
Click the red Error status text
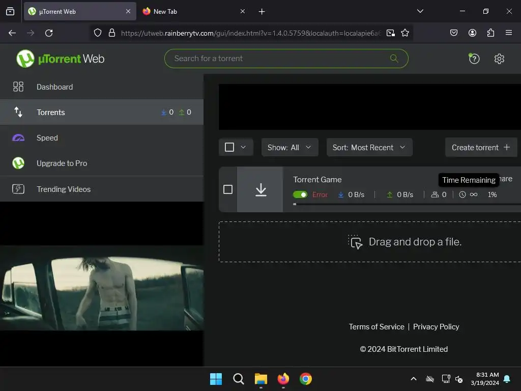pos(320,194)
